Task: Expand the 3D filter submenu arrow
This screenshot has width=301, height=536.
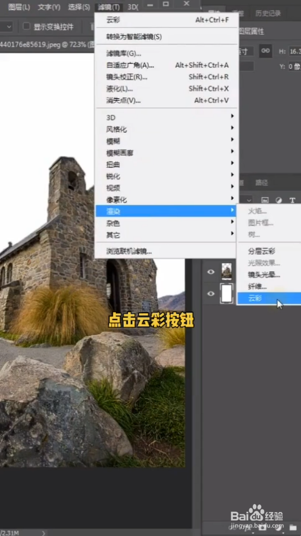Action: pyautogui.click(x=232, y=116)
